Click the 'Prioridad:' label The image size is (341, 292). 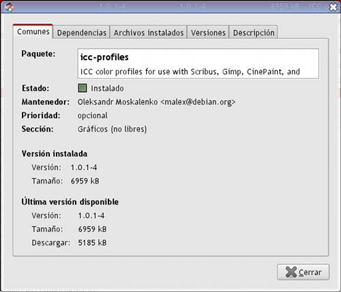[x=41, y=115]
